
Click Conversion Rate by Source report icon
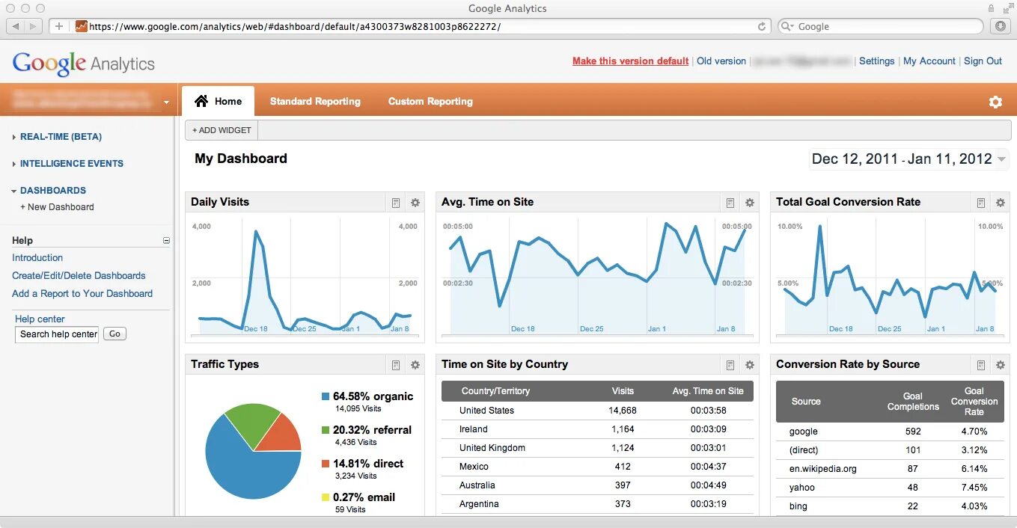coord(981,364)
